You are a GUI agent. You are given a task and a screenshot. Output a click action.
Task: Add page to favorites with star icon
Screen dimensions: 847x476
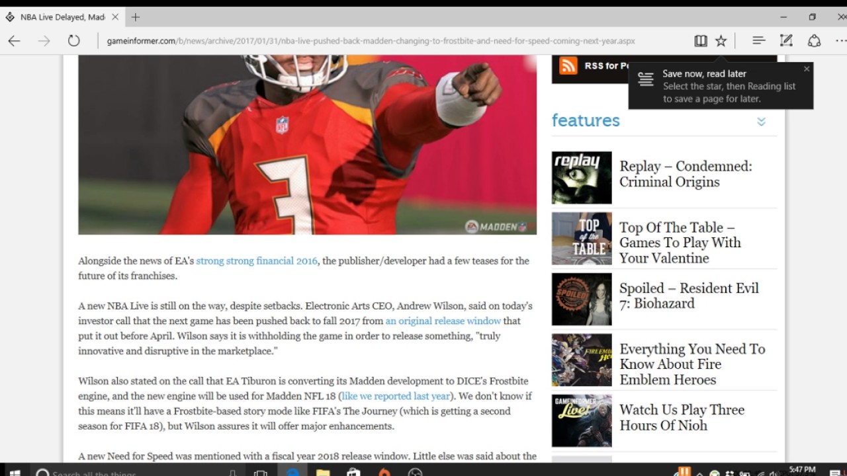pyautogui.click(x=721, y=41)
